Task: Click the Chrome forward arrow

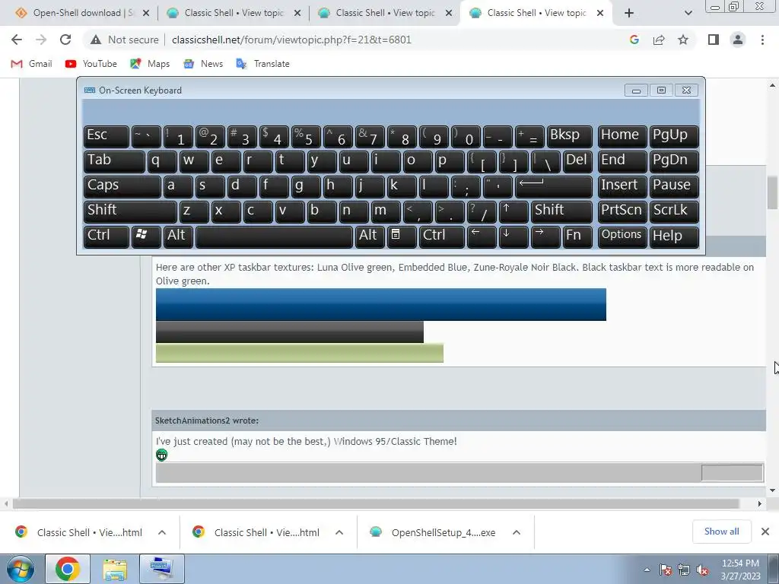Action: pyautogui.click(x=41, y=40)
